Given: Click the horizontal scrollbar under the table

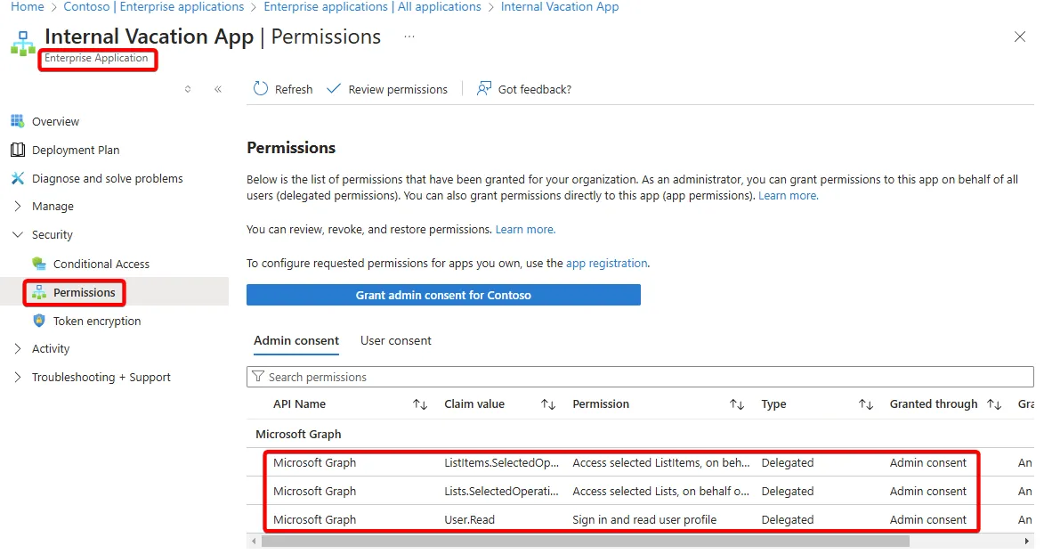Looking at the screenshot, I should (x=586, y=542).
